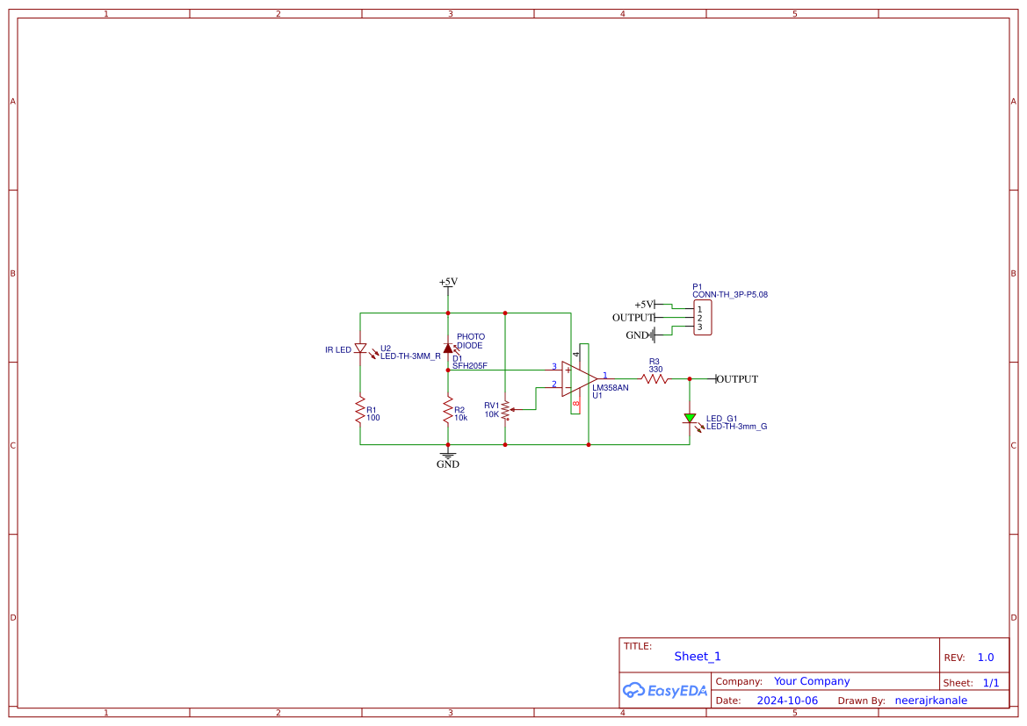Screen dimensions: 1027x726
Task: Click the Sheet_1 title text
Action: [697, 656]
